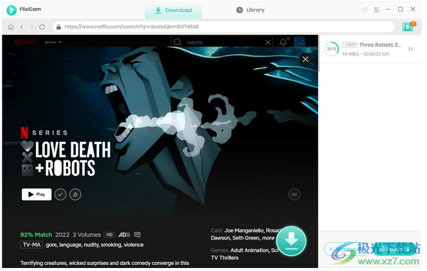Open the download queue icon with badge
427x271 pixels.
pyautogui.click(x=408, y=27)
